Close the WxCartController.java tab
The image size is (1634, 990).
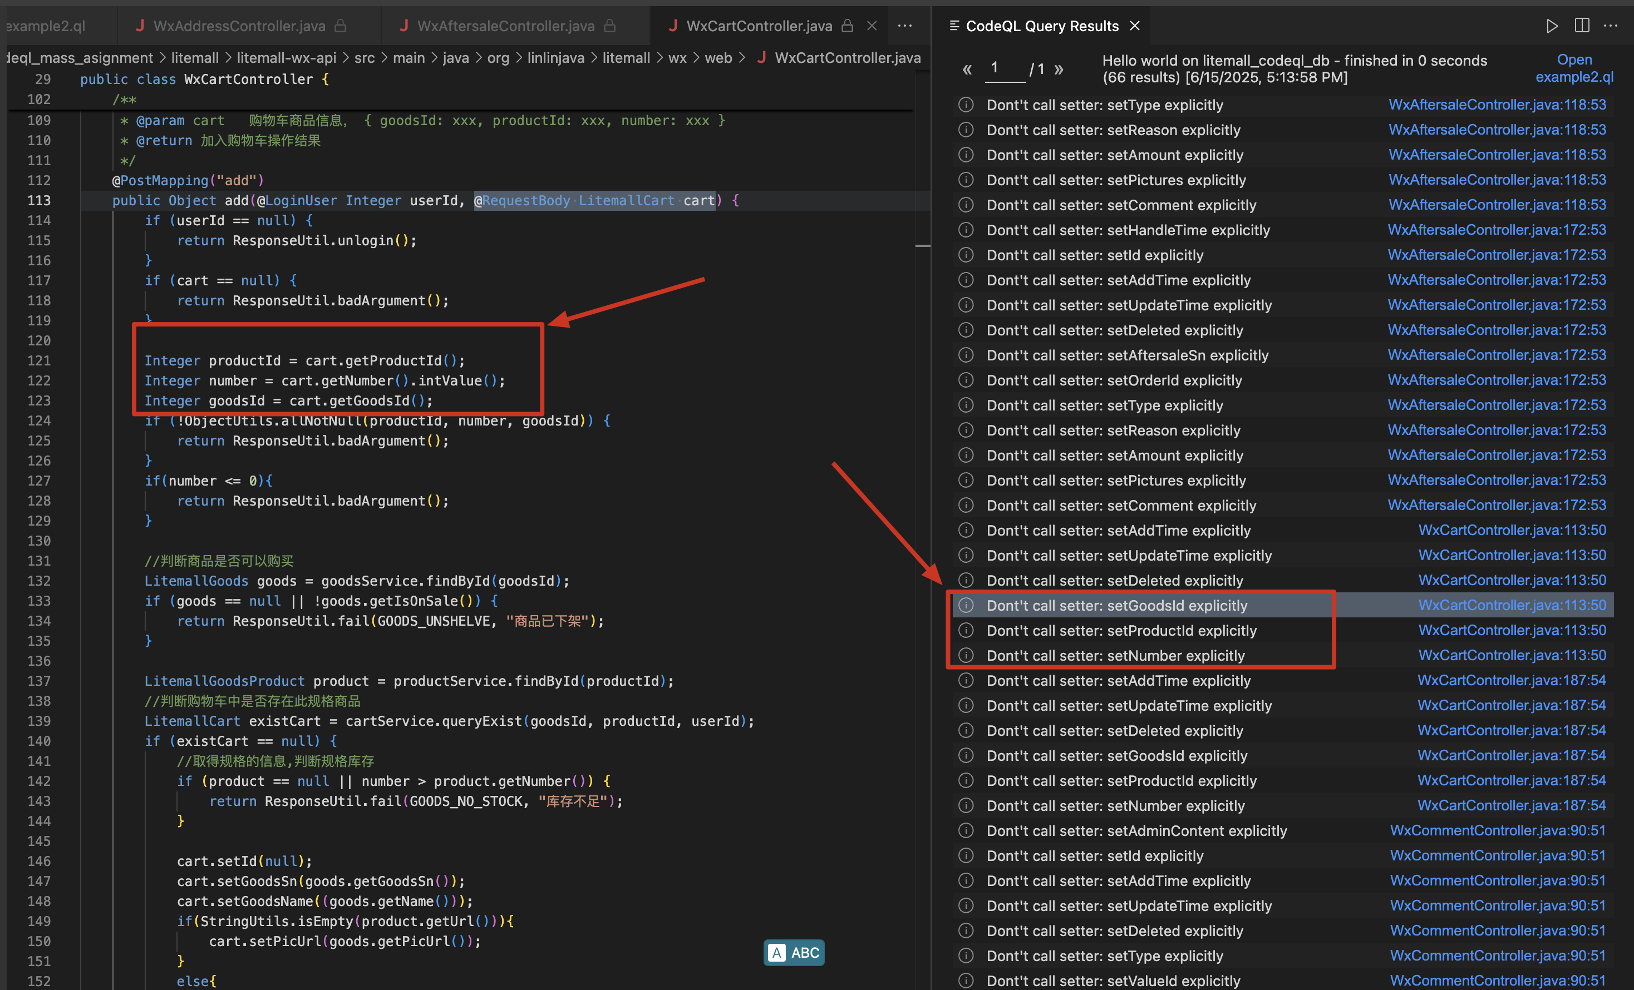coord(872,26)
